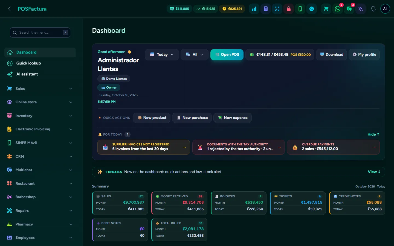Viewport: 394px width, 246px height.
Task: Click New expense quick action
Action: click(233, 118)
